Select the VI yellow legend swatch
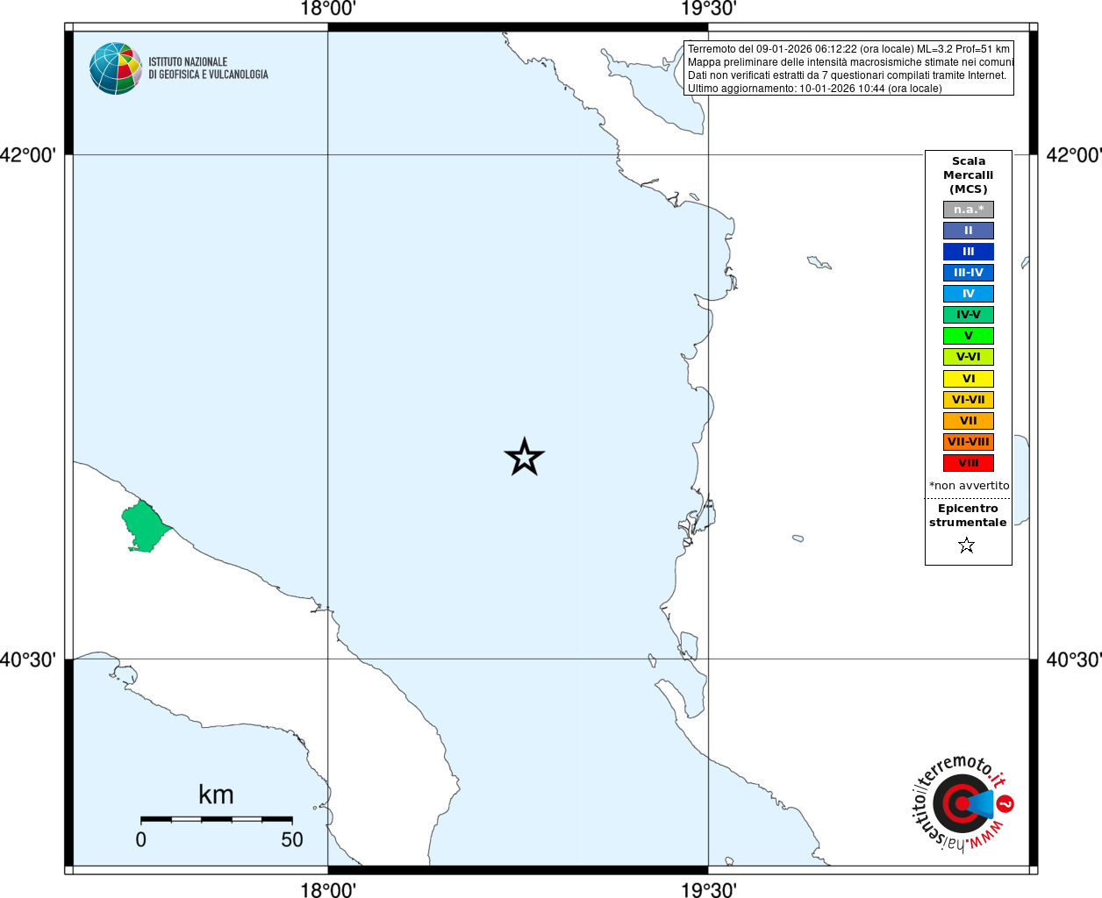This screenshot has width=1102, height=898. click(969, 379)
